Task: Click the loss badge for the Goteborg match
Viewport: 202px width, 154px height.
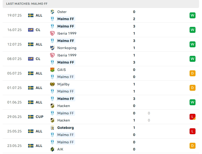Action: 193,131
